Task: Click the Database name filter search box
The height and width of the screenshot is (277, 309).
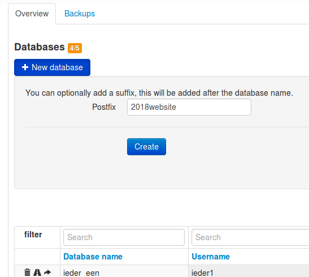Action: (124, 237)
